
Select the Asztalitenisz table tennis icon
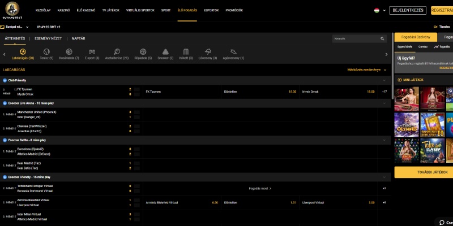[x=117, y=52]
